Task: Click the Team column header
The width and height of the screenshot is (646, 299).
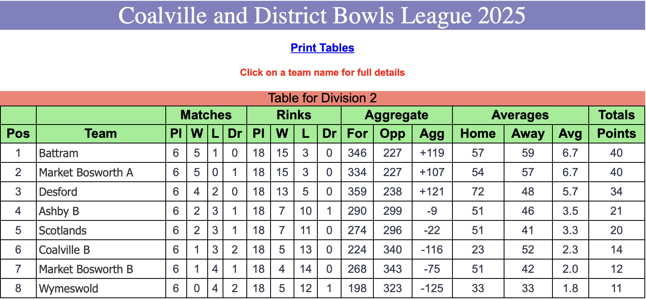Action: [101, 134]
